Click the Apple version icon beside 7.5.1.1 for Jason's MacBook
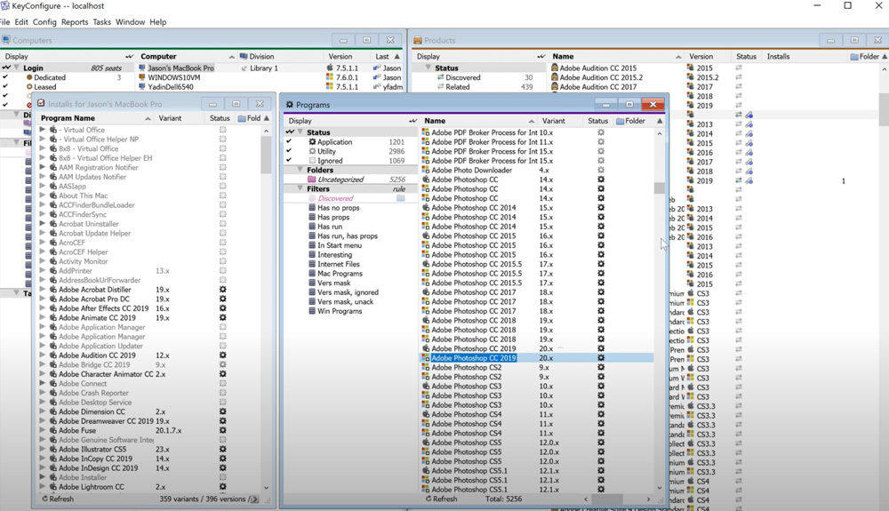Screen dimensions: 889x511 coord(330,68)
